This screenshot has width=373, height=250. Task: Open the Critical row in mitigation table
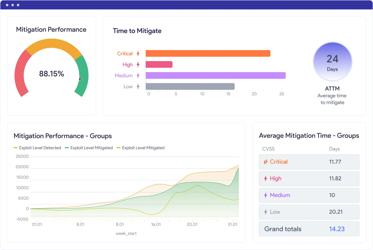309,162
